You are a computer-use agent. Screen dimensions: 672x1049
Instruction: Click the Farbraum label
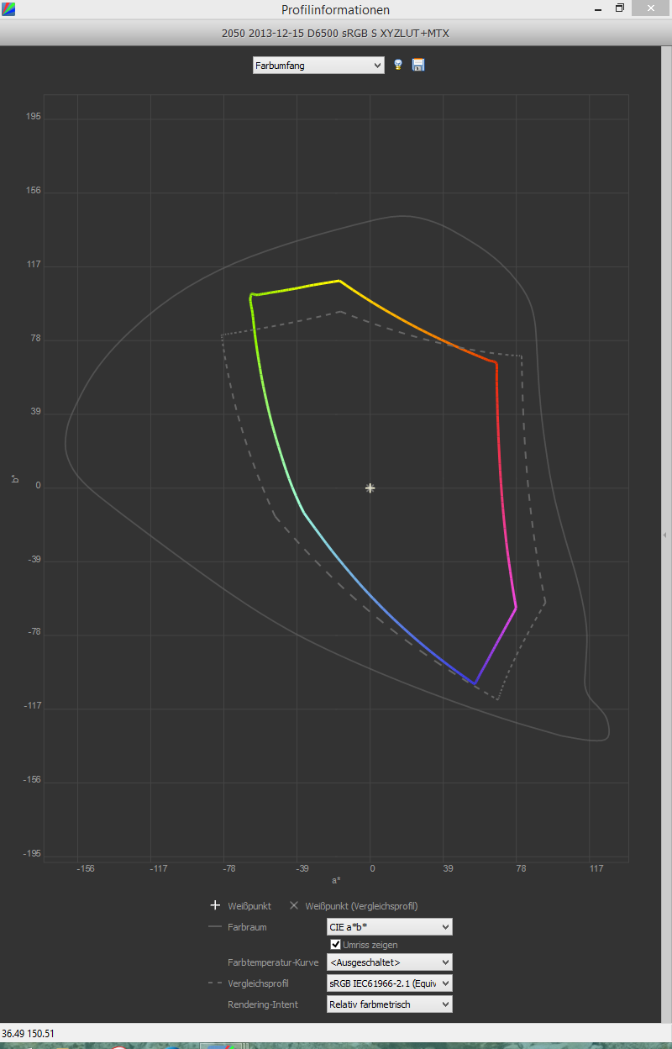point(247,927)
